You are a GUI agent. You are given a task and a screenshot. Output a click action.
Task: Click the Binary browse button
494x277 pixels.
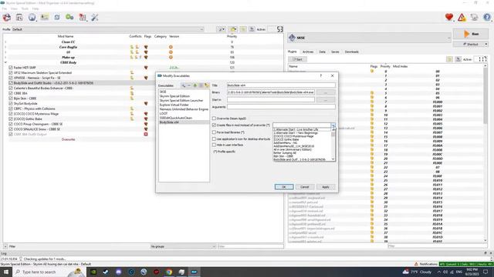click(x=326, y=92)
